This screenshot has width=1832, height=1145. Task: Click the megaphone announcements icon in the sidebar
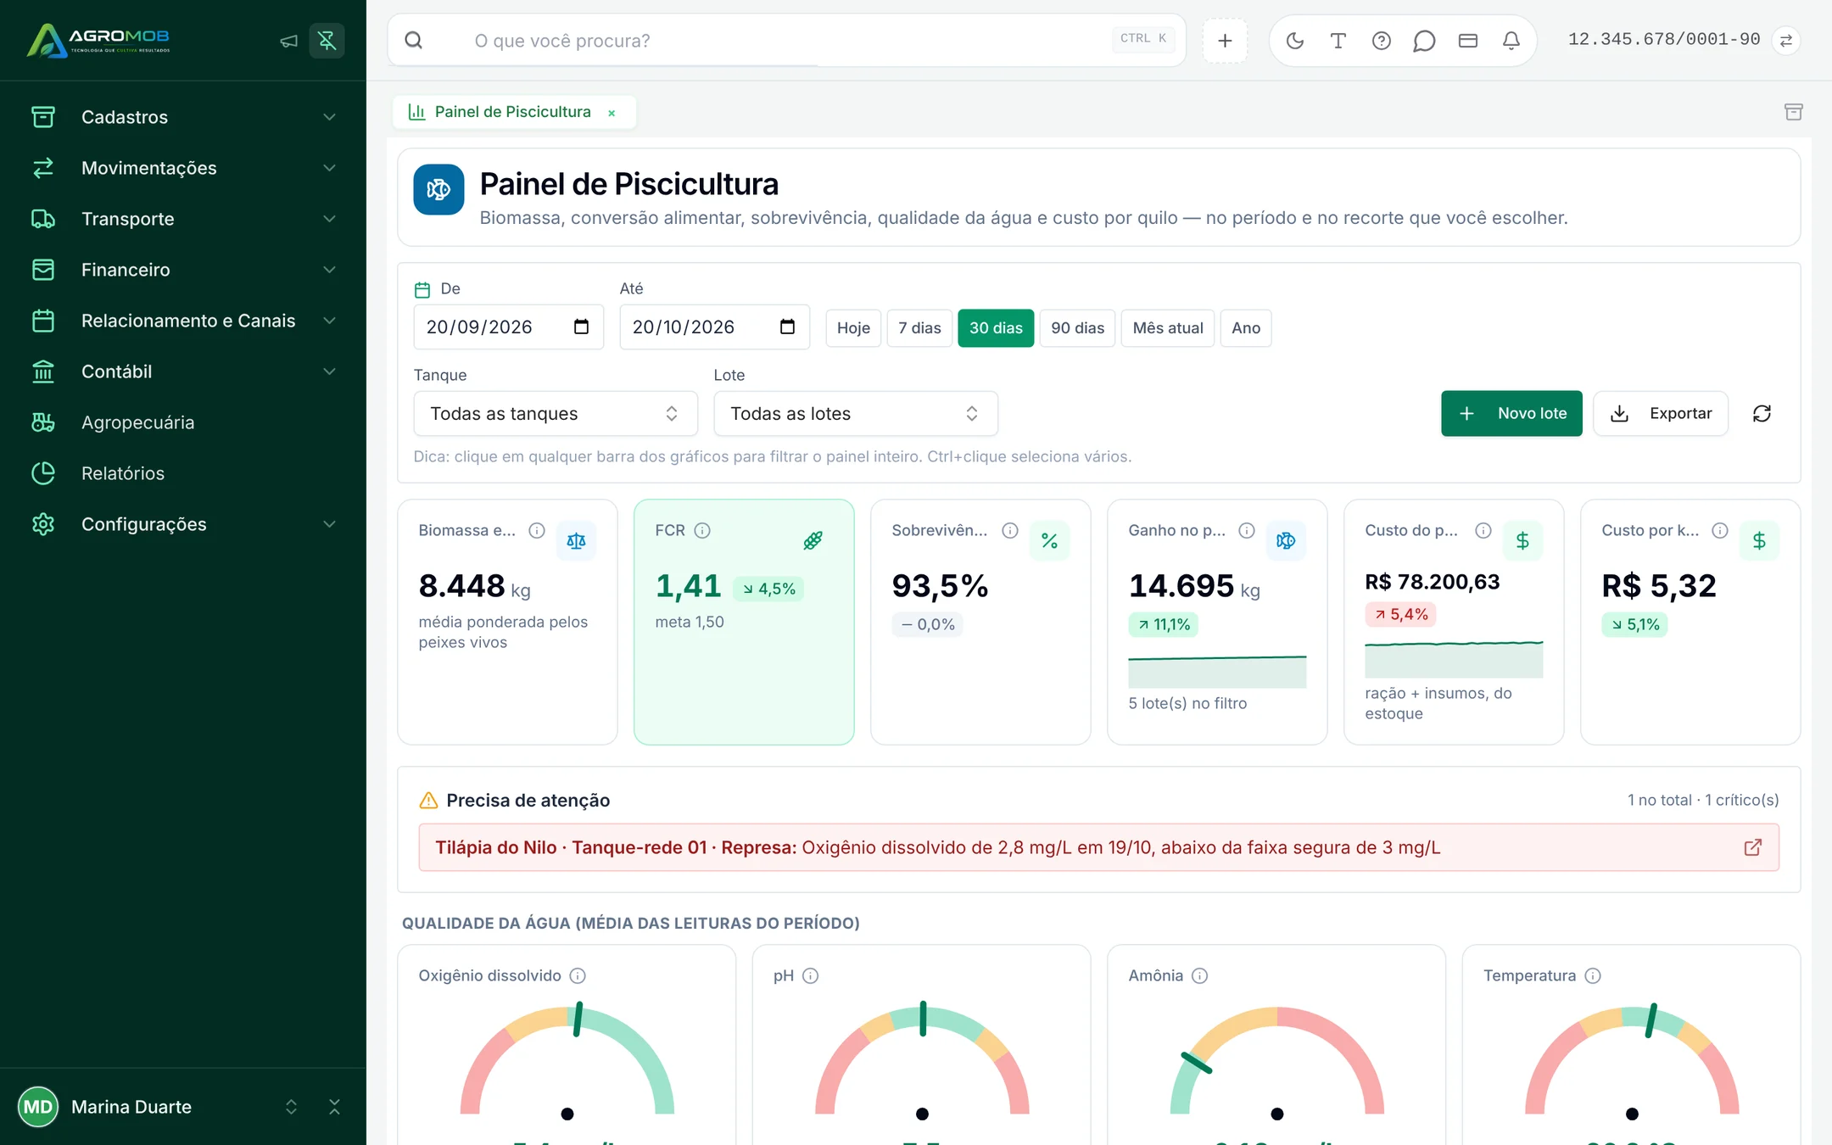tap(289, 41)
